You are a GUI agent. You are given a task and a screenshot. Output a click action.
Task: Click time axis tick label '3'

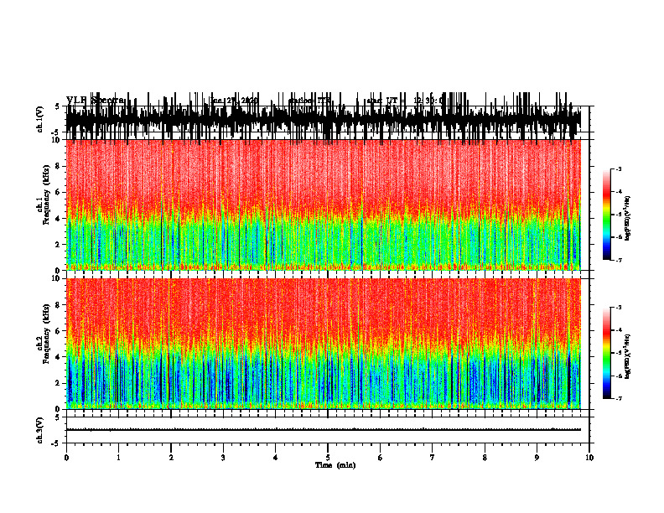223,458
